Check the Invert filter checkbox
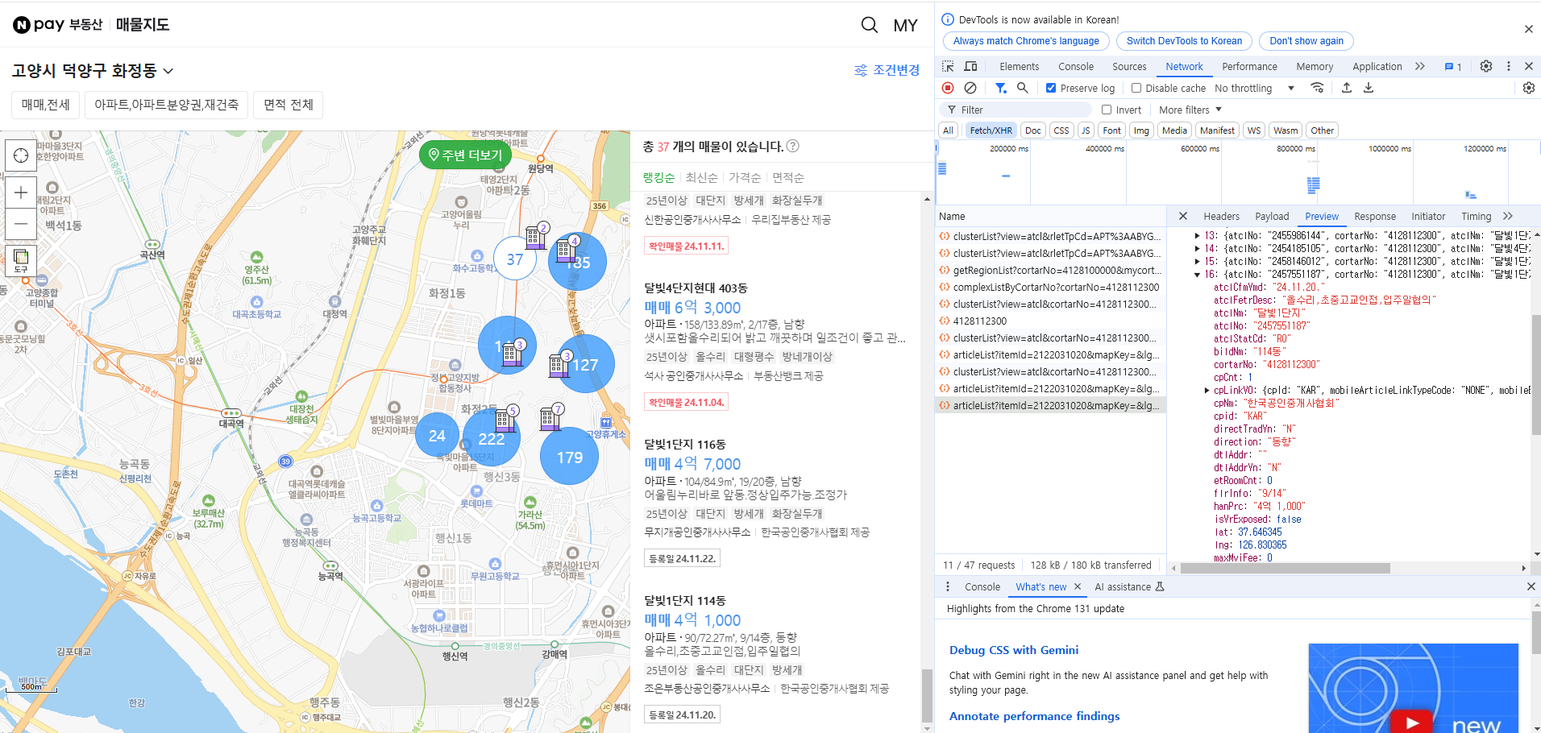 click(1108, 110)
